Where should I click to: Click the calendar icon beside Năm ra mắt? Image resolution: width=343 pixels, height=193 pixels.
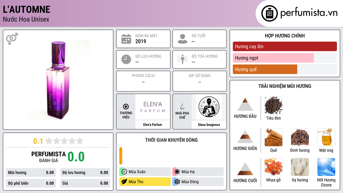click(x=126, y=39)
